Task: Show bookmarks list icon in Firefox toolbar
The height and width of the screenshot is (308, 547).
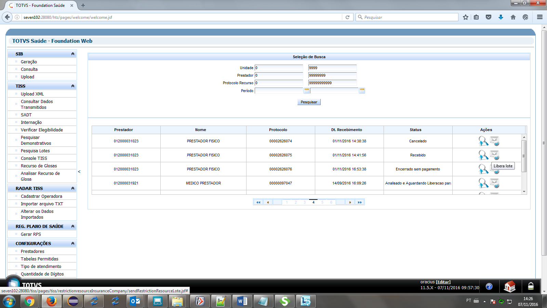Action: (x=476, y=17)
